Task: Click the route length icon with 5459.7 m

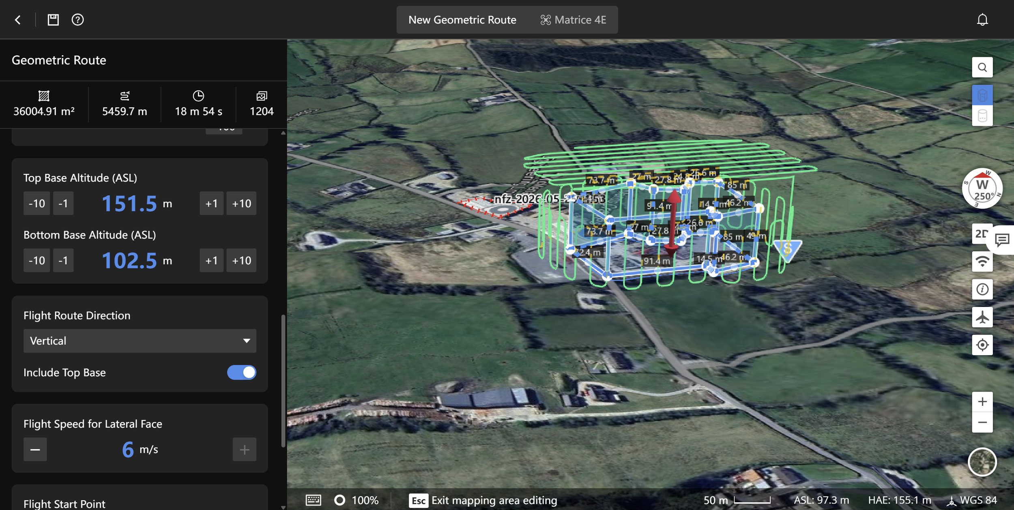Action: 125,96
